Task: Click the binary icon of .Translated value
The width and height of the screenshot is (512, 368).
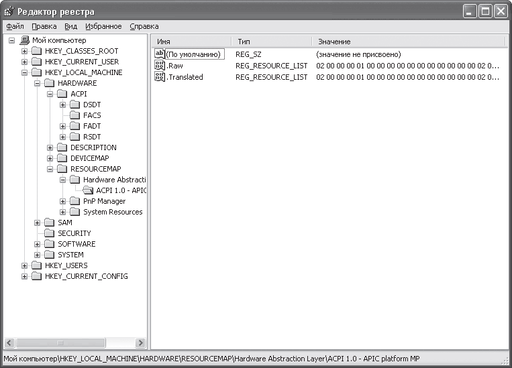Action: coord(160,77)
